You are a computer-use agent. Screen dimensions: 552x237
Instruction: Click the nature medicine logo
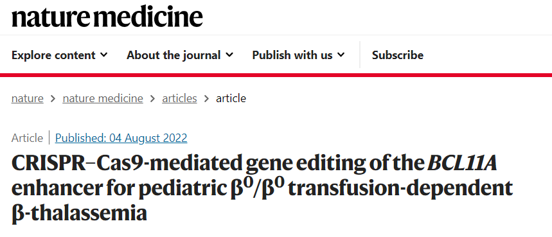(x=107, y=17)
